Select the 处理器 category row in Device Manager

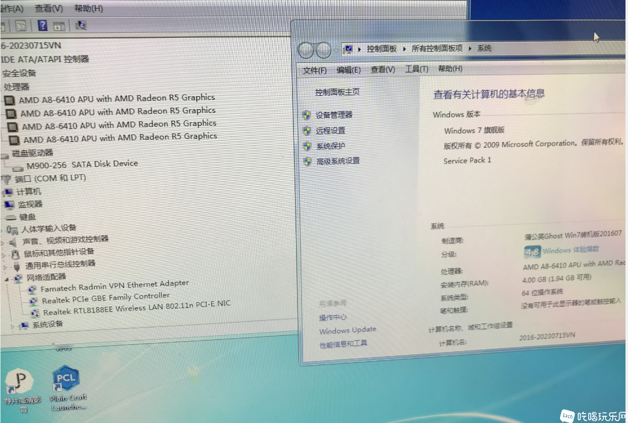[17, 86]
